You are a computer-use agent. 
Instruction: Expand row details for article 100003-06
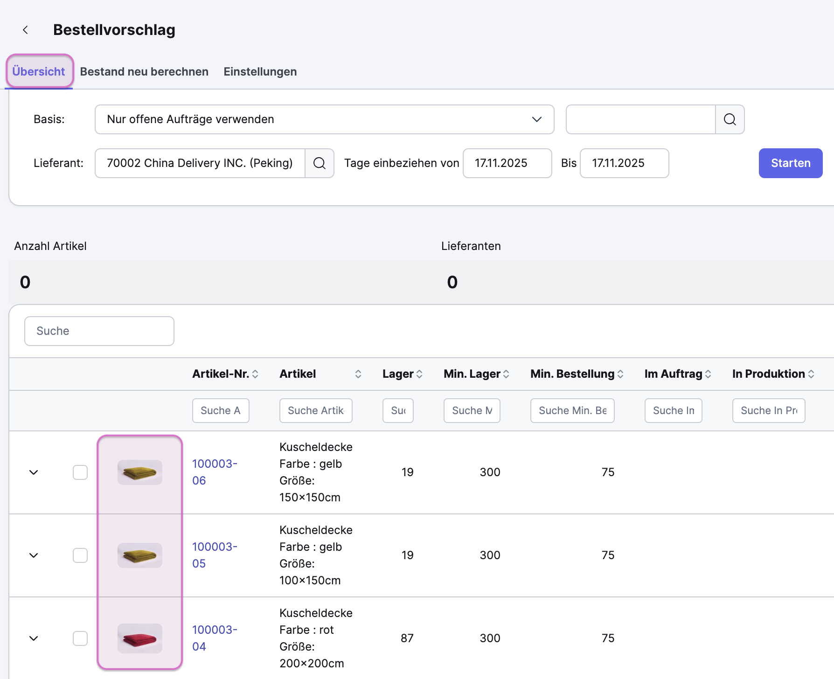(34, 472)
